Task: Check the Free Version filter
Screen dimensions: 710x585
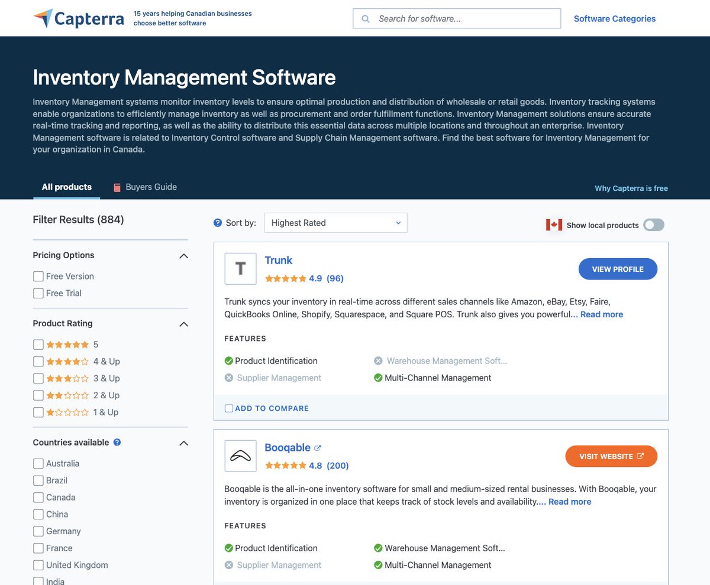Action: (x=38, y=276)
